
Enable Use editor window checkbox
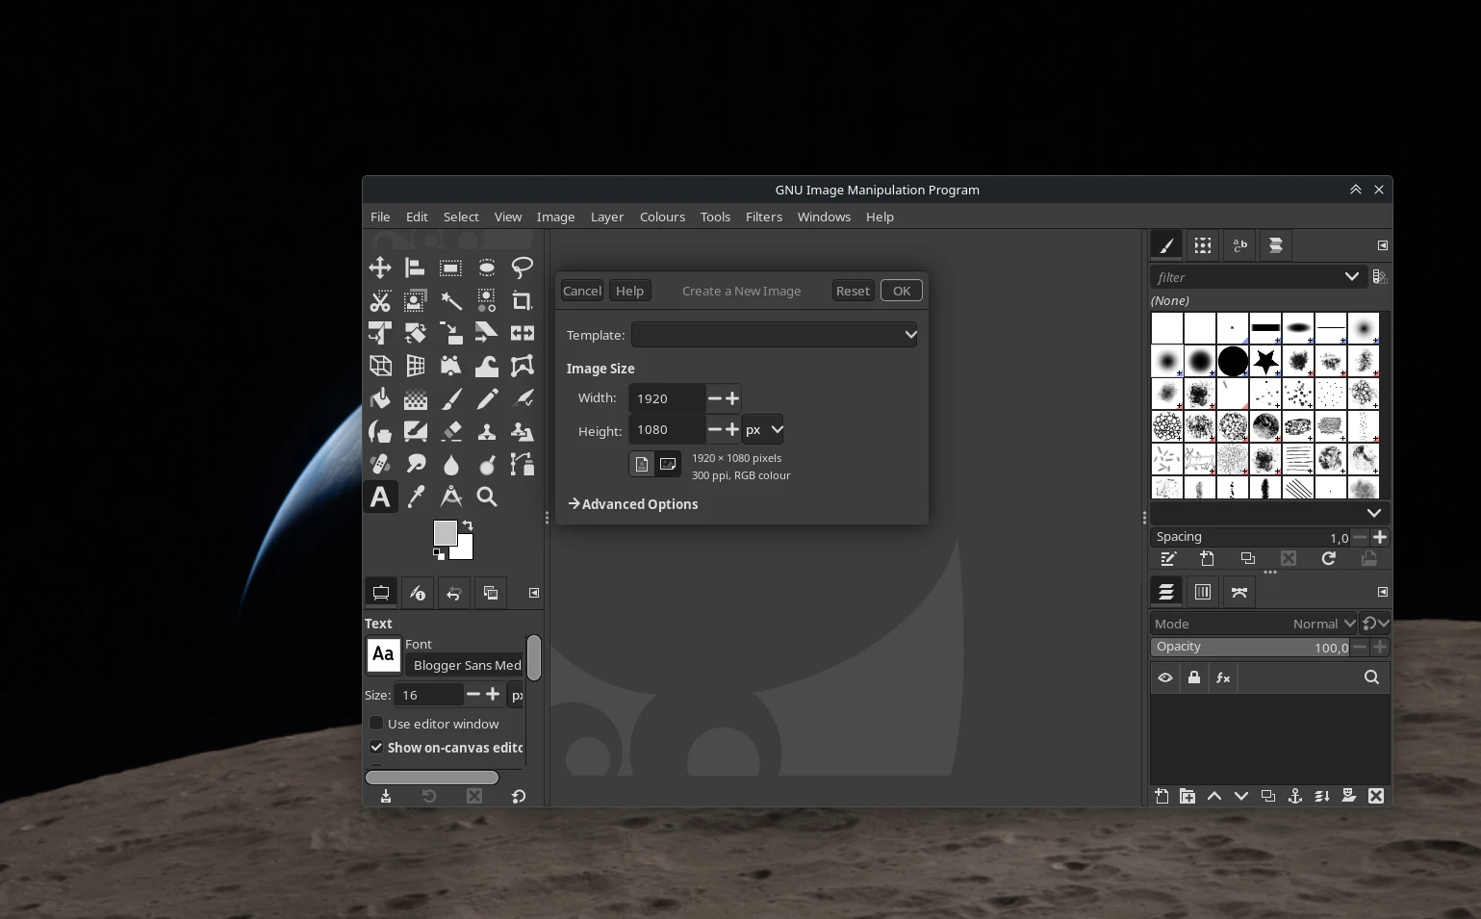[x=376, y=724]
